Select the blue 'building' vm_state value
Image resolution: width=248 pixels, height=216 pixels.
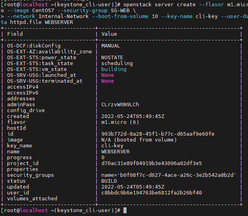click(114, 69)
